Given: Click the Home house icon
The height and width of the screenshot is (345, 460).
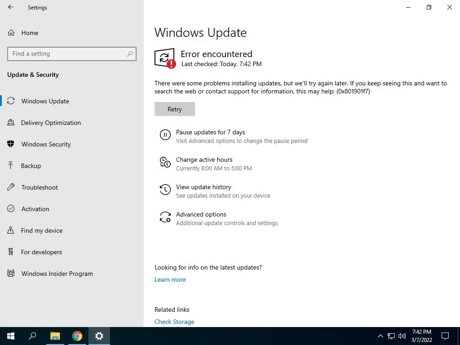Looking at the screenshot, I should 11,32.
